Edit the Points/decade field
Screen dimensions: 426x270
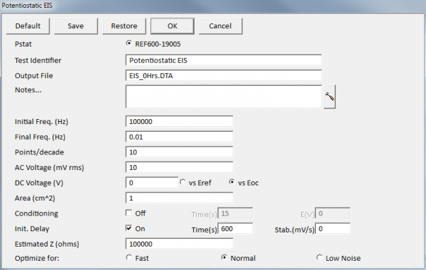click(180, 152)
